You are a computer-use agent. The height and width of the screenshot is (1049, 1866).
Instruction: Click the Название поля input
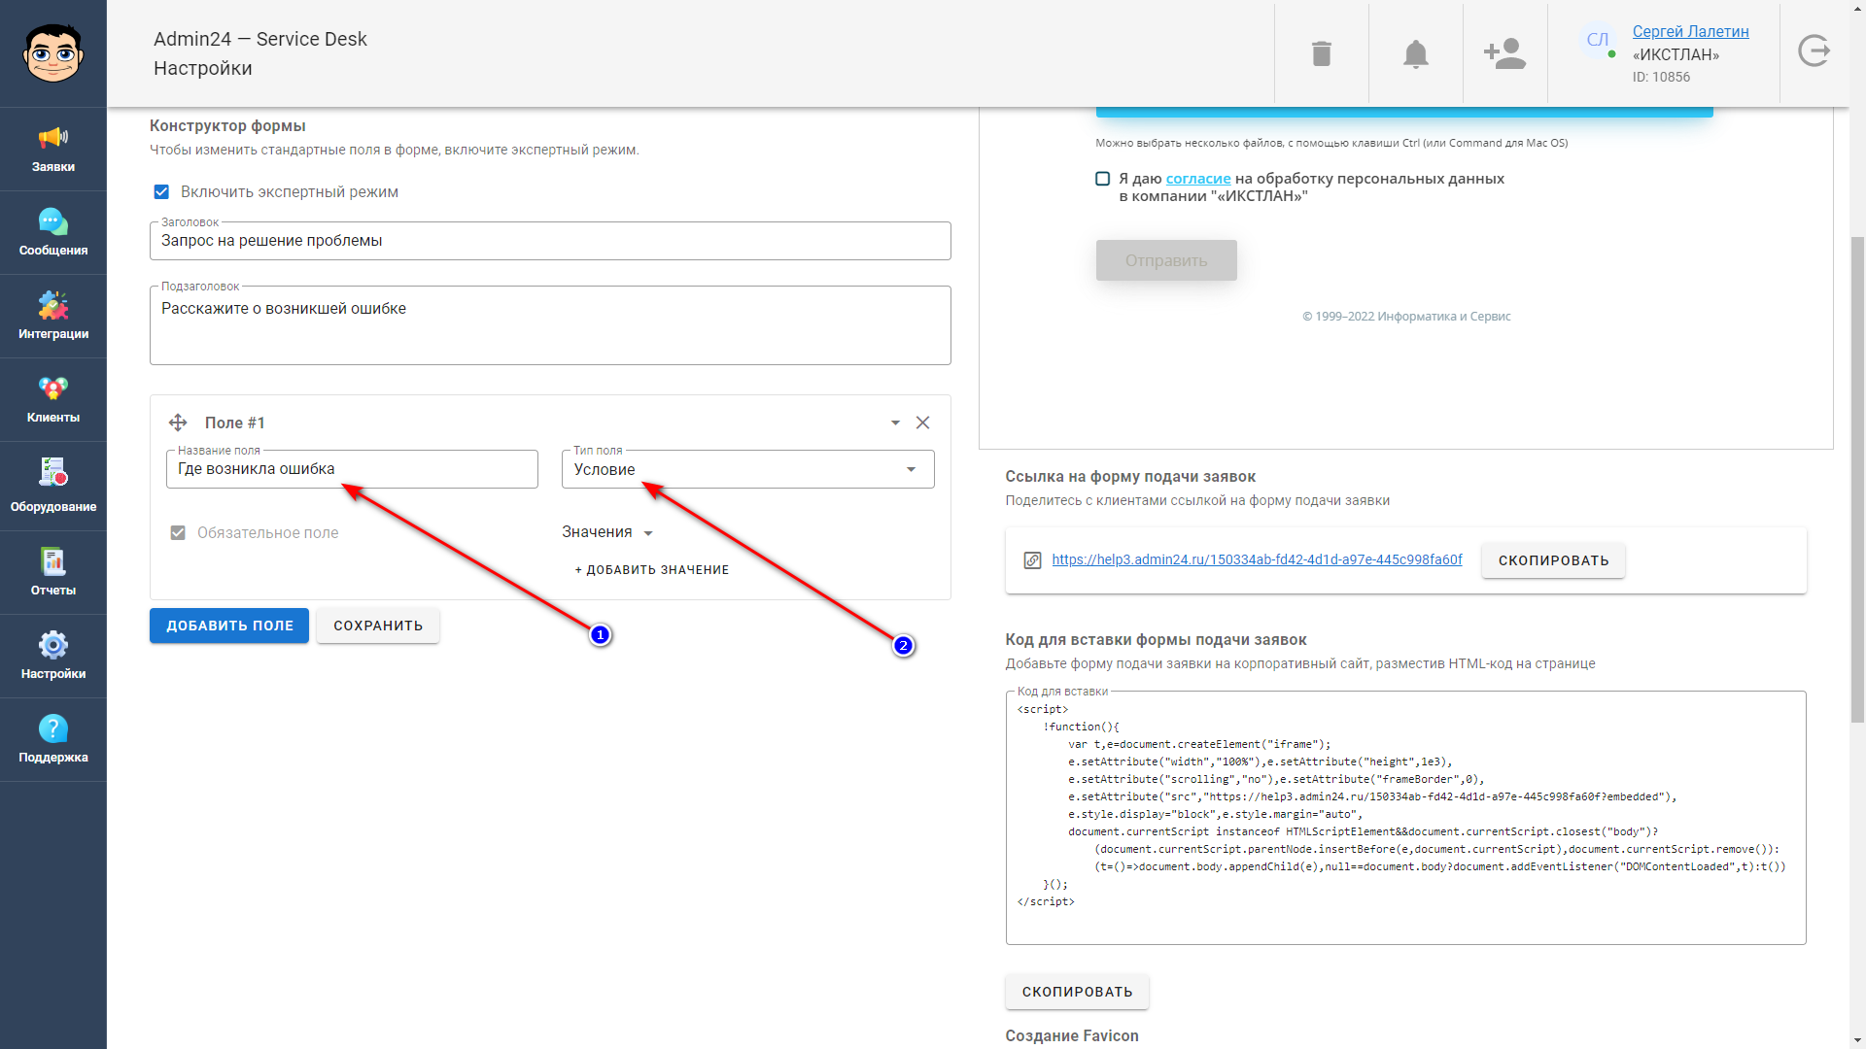(352, 469)
